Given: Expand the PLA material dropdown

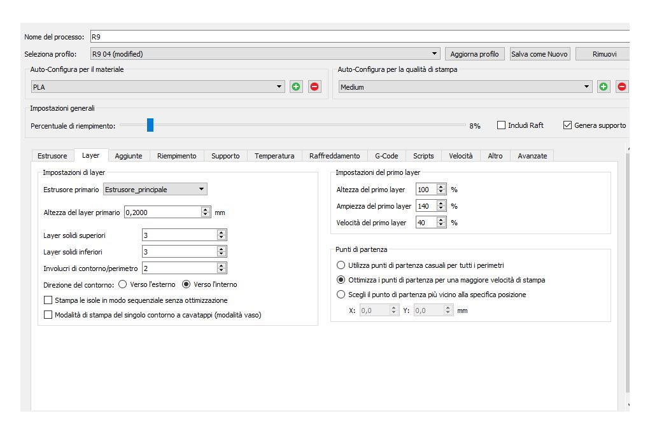Looking at the screenshot, I should point(279,87).
